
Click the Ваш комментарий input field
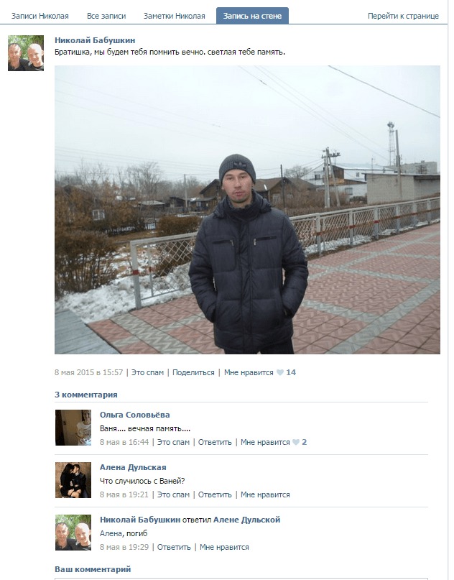(241, 579)
